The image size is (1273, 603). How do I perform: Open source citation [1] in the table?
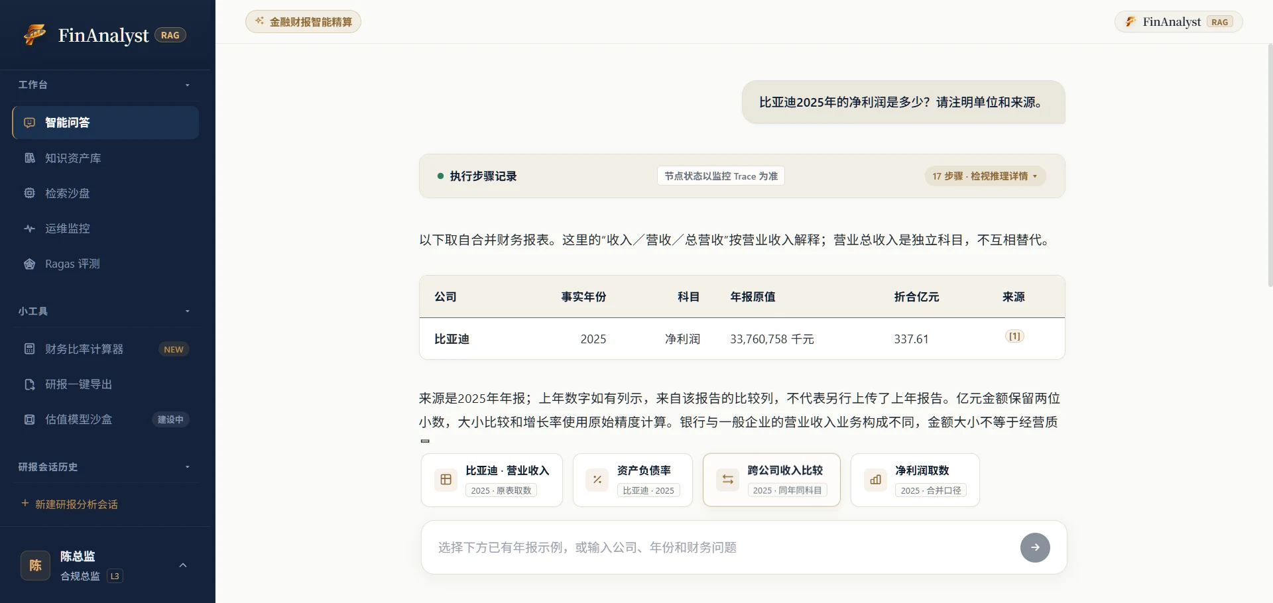(x=1014, y=336)
